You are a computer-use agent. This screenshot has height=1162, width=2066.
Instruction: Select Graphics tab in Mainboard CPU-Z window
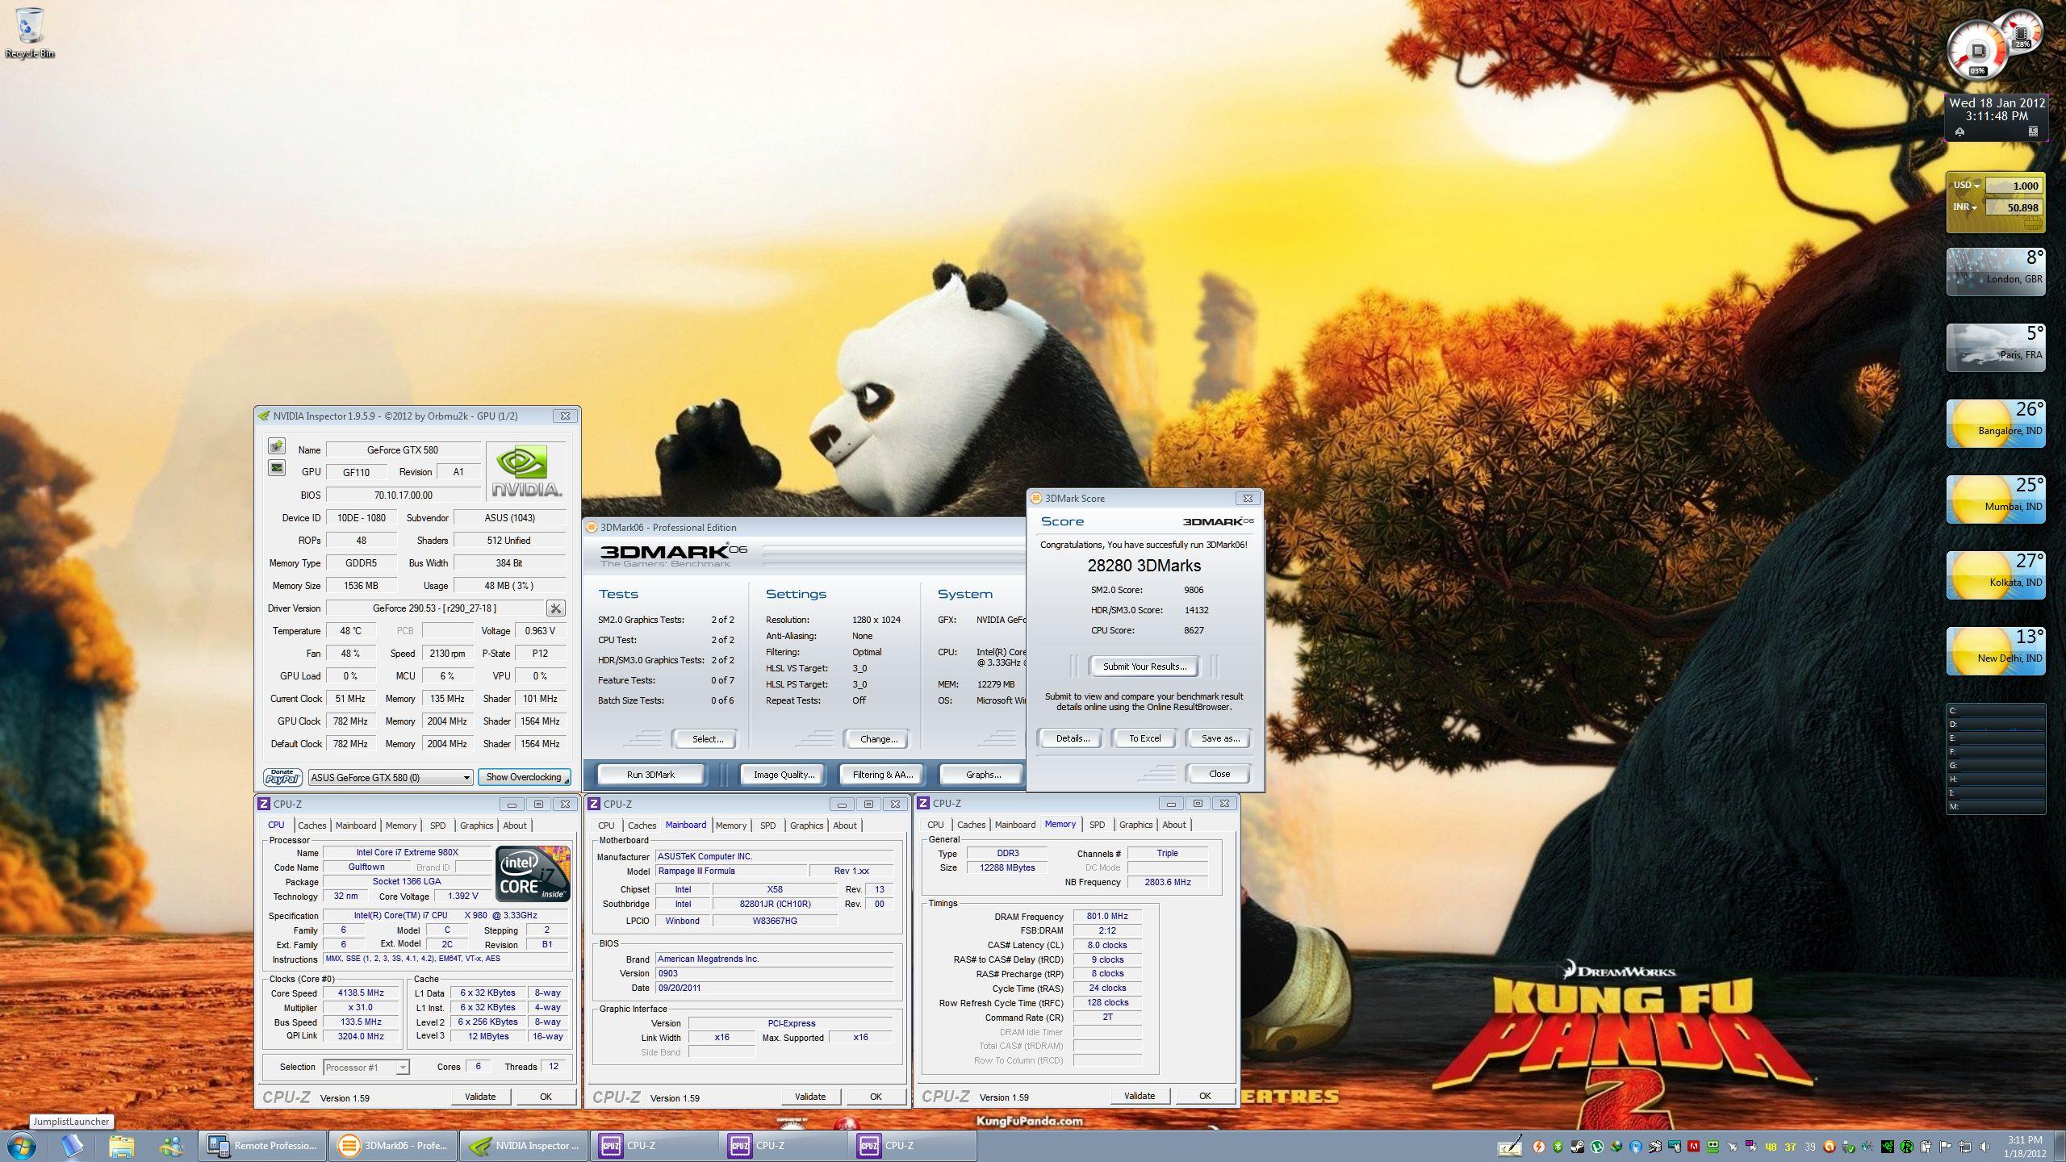(x=806, y=826)
